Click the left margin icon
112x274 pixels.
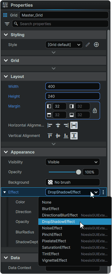click(49, 106)
